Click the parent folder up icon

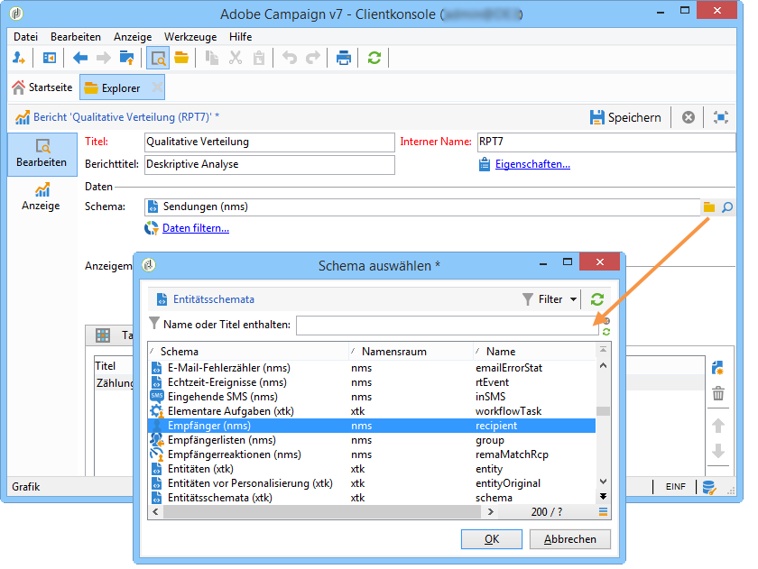(x=126, y=58)
